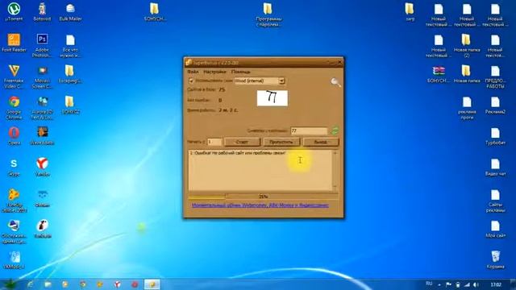Open the Настройки menu
This screenshot has width=516, height=290.
click(214, 72)
